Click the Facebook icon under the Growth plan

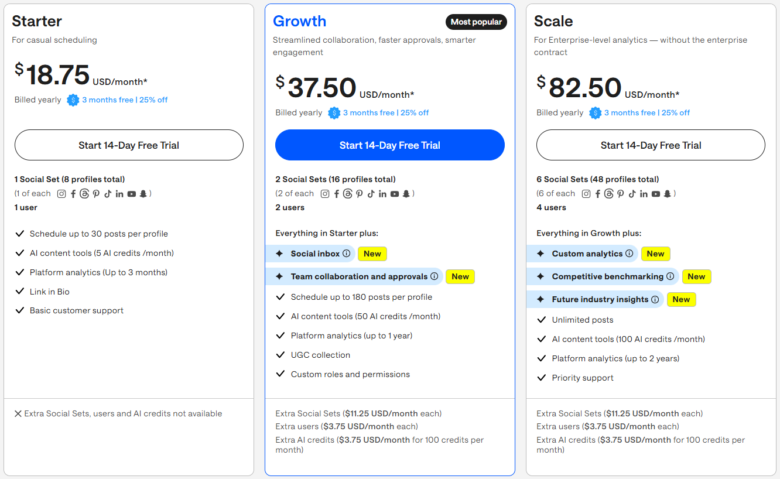[x=337, y=193]
